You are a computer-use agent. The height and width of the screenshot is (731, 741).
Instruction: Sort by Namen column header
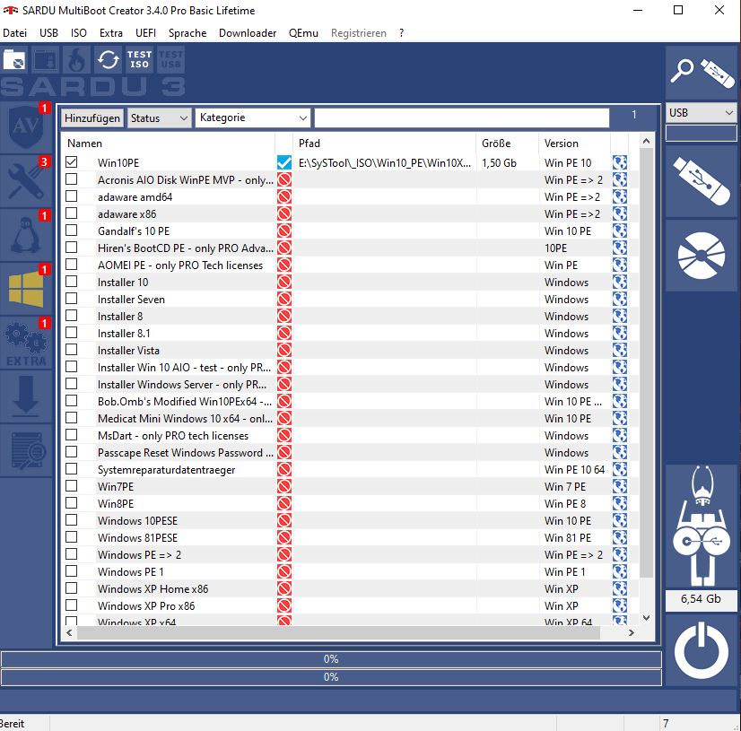click(x=169, y=144)
